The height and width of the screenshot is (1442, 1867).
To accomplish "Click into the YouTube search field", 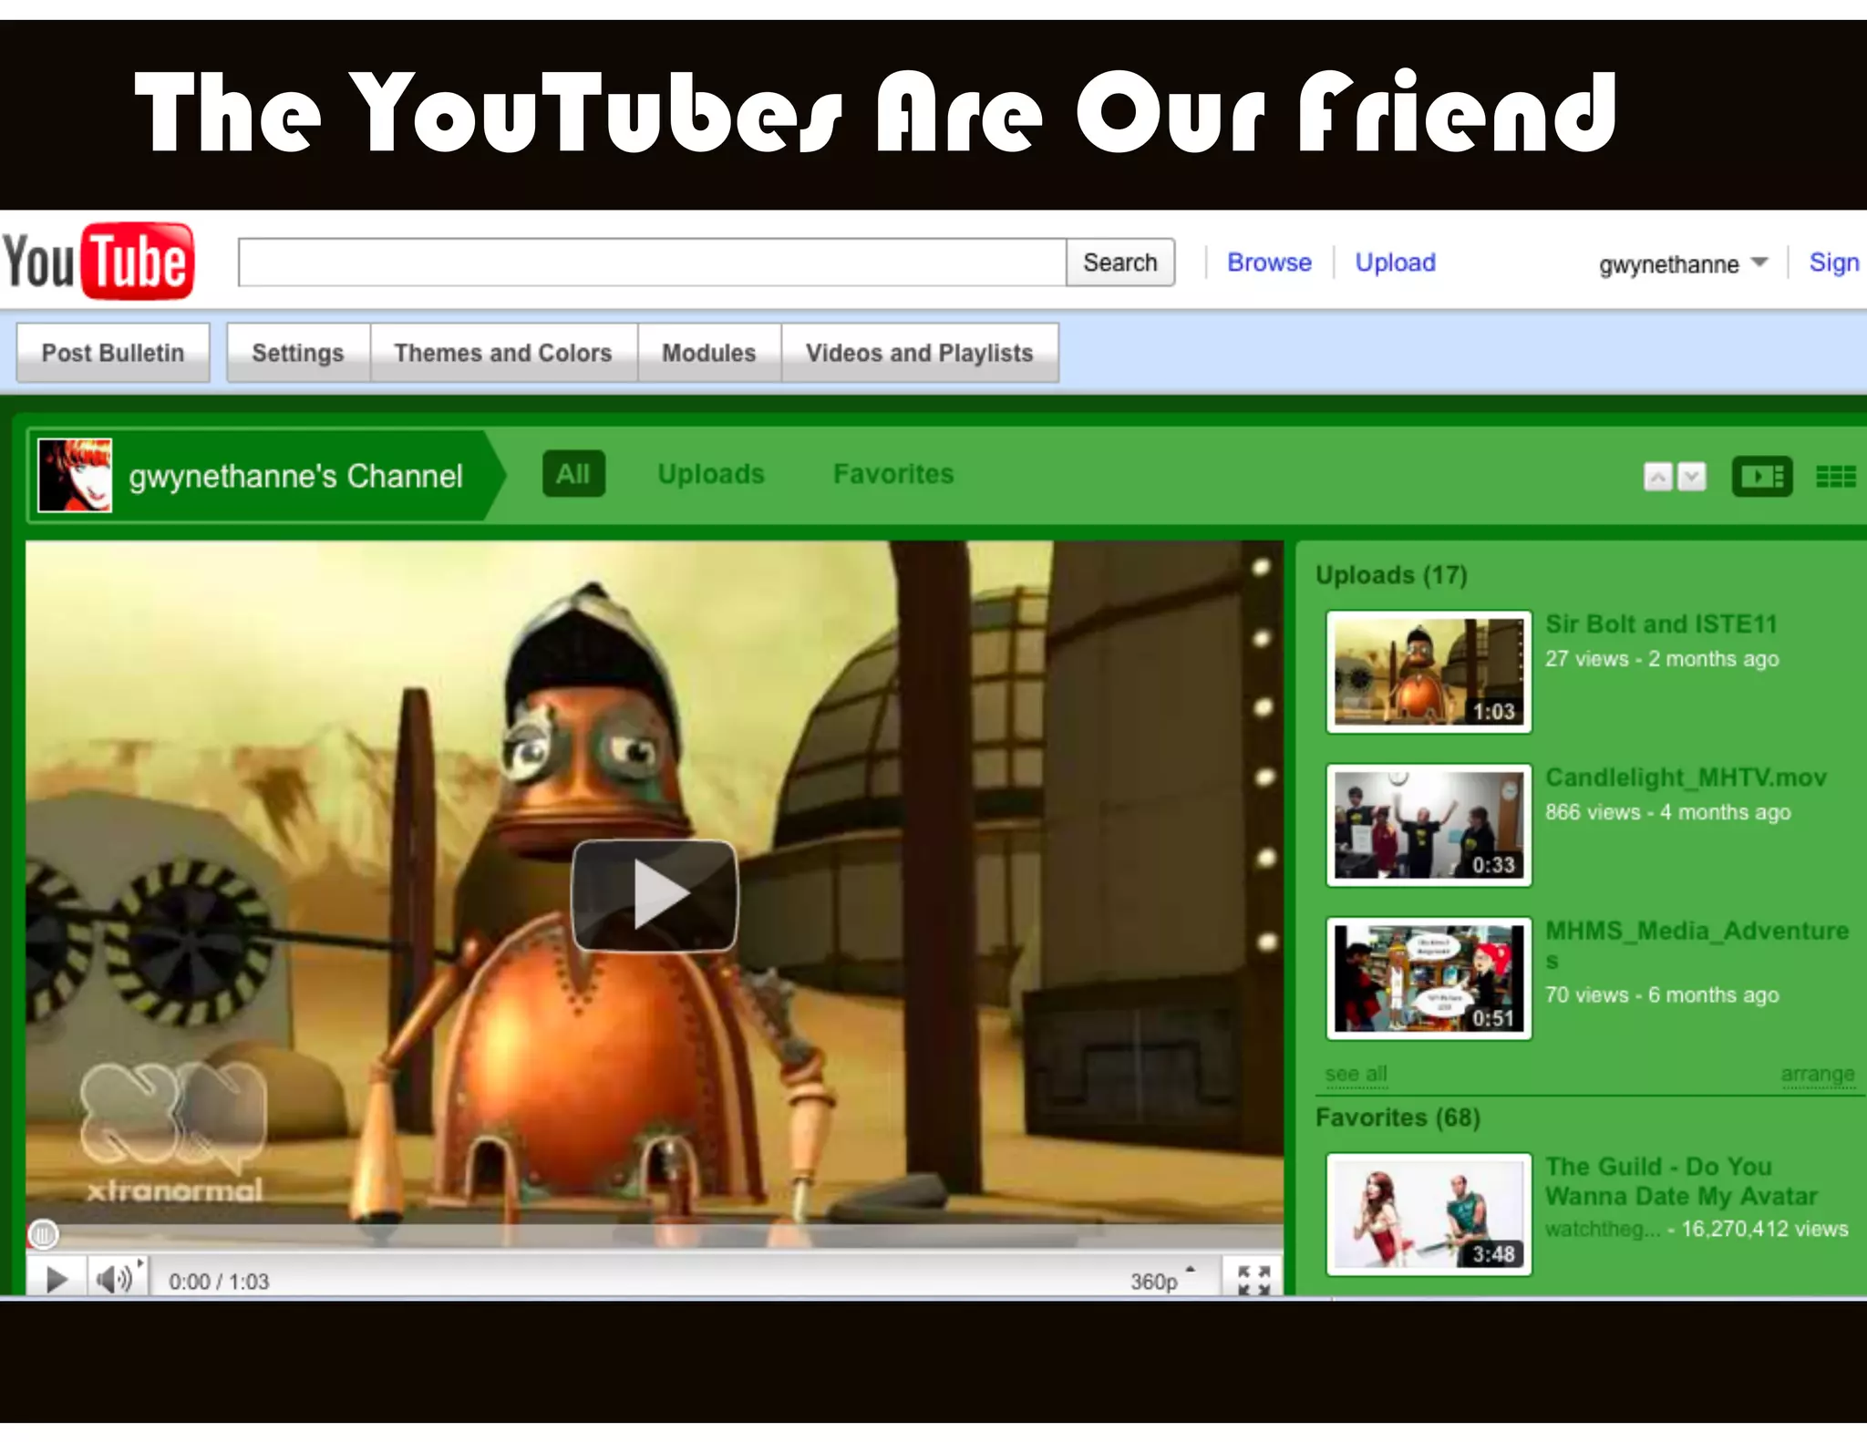I will tap(653, 263).
